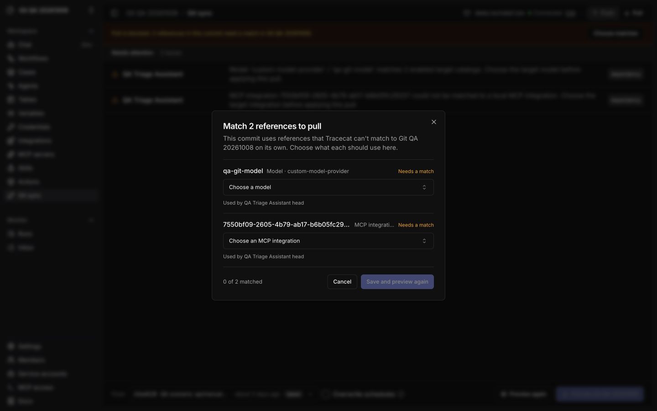Expand the "Choose an MCP integration" dropdown
Image resolution: width=657 pixels, height=411 pixels.
pyautogui.click(x=328, y=241)
